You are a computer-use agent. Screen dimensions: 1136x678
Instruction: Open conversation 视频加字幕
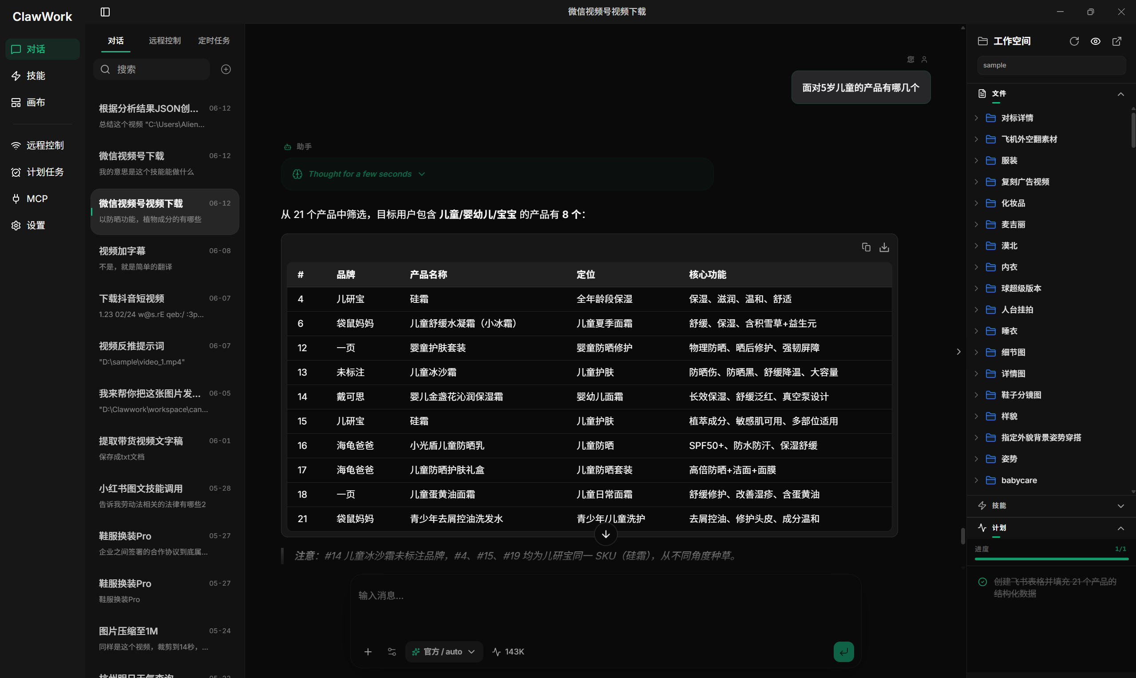click(165, 258)
